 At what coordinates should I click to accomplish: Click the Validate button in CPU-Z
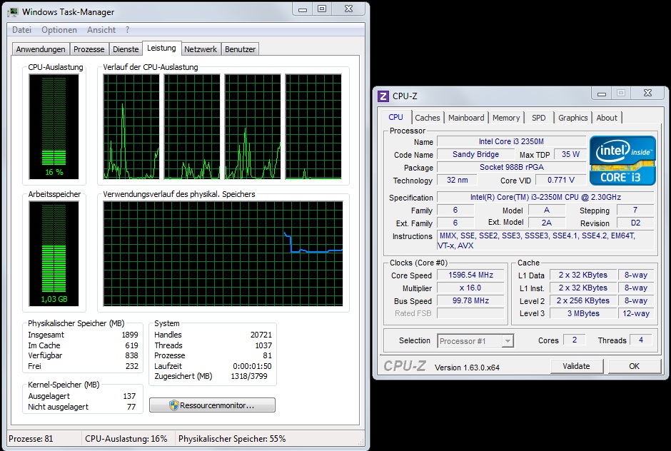tap(577, 366)
